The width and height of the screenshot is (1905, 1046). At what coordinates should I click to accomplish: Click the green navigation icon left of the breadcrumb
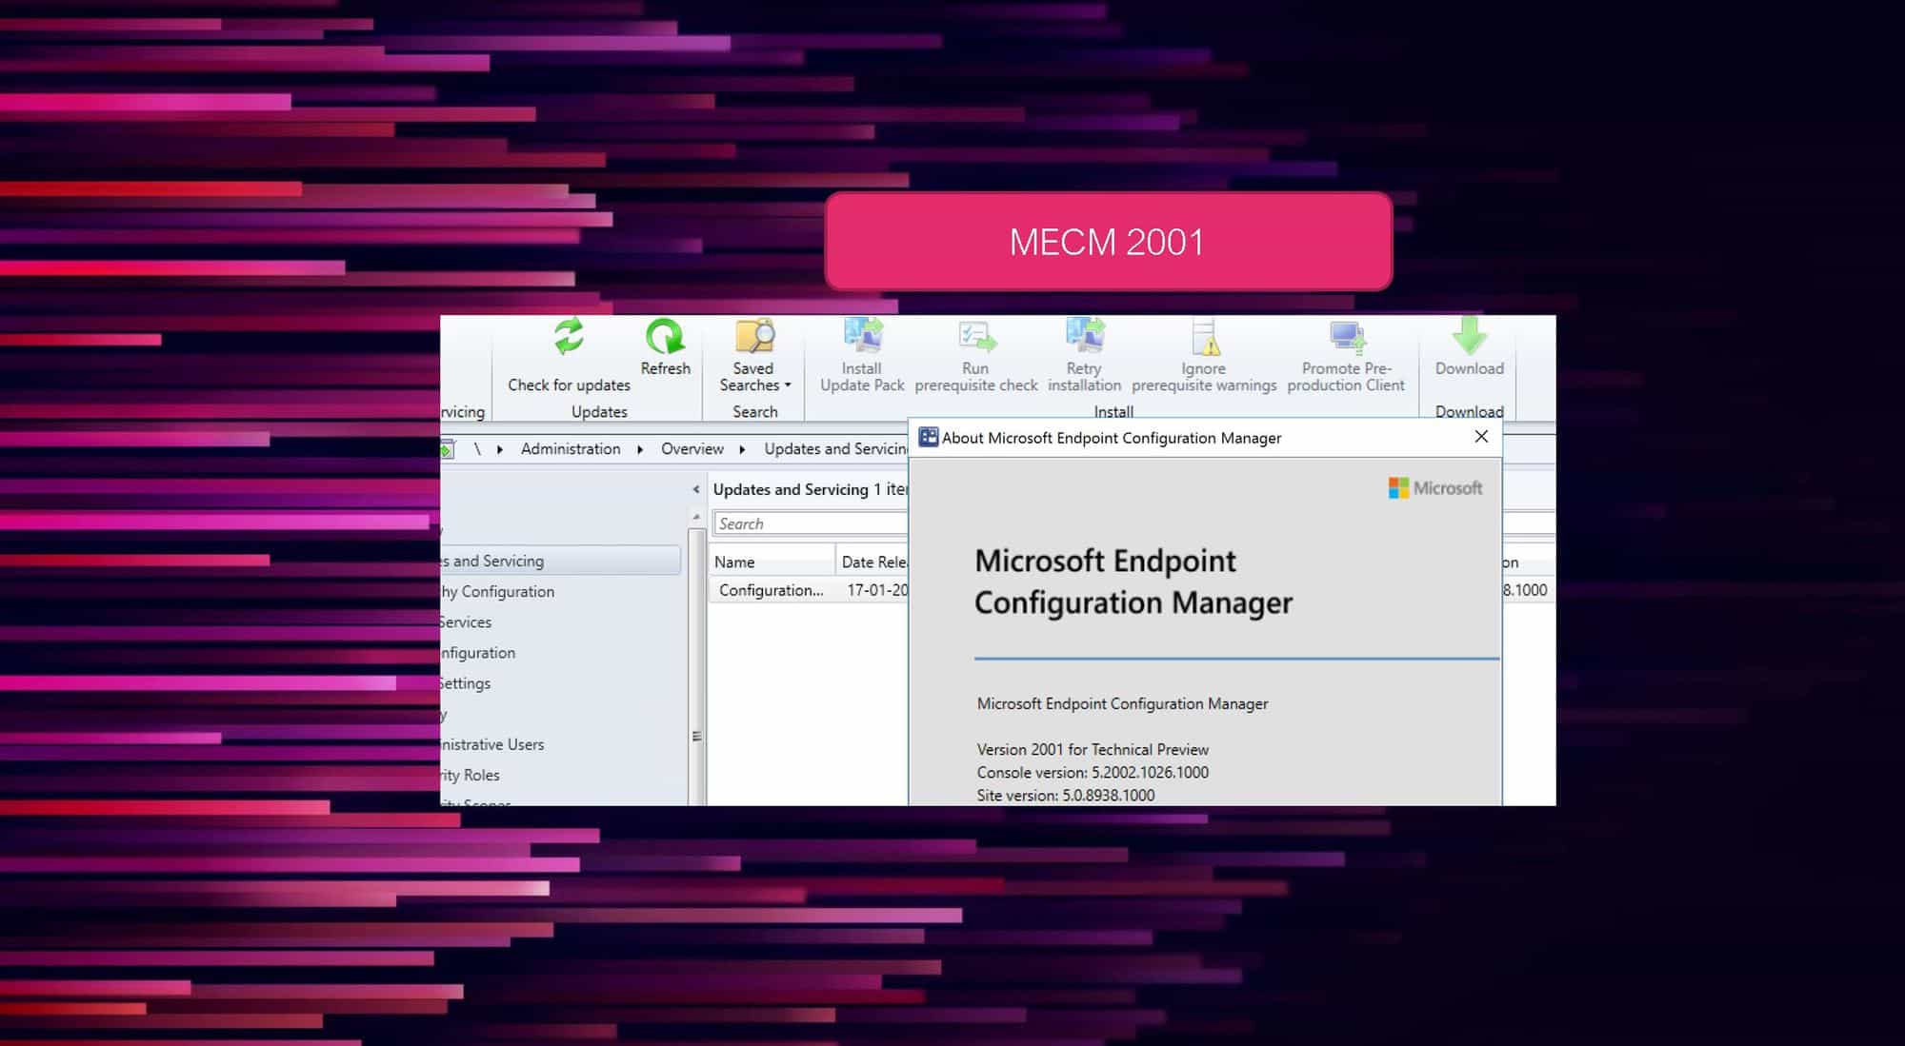(x=444, y=448)
